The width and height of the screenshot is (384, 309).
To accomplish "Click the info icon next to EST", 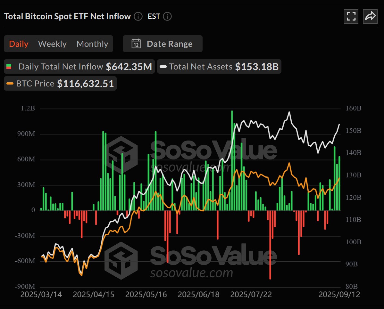I will [167, 17].
